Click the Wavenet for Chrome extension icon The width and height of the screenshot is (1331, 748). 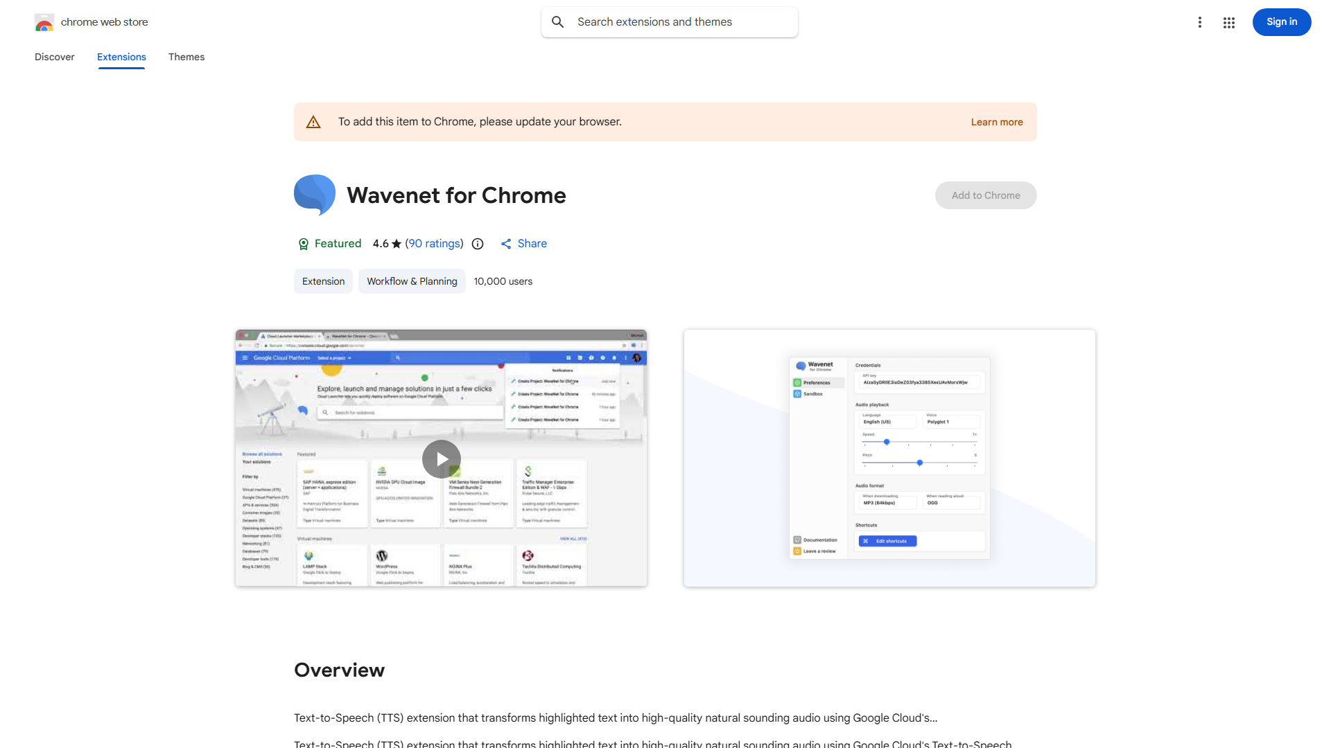(x=315, y=195)
